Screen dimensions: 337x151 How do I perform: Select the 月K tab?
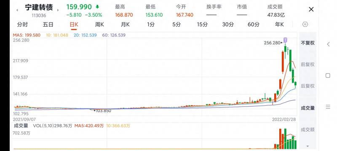[x=125, y=25]
